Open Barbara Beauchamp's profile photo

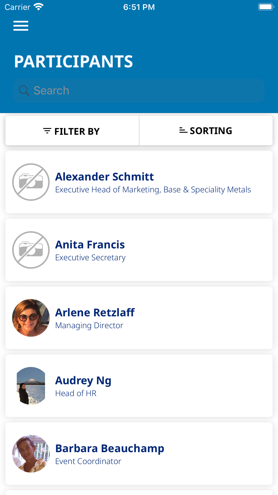[x=31, y=454]
